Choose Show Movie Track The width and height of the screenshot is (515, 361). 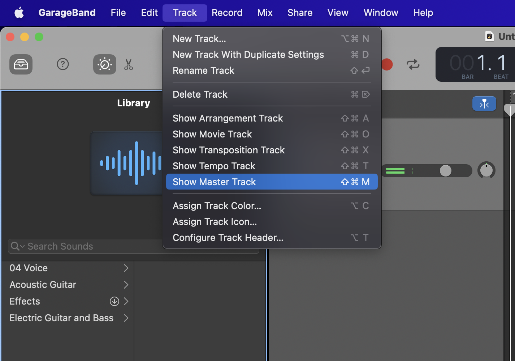point(272,134)
